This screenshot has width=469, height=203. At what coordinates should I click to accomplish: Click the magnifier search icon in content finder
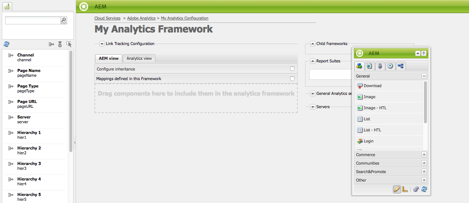point(63,20)
